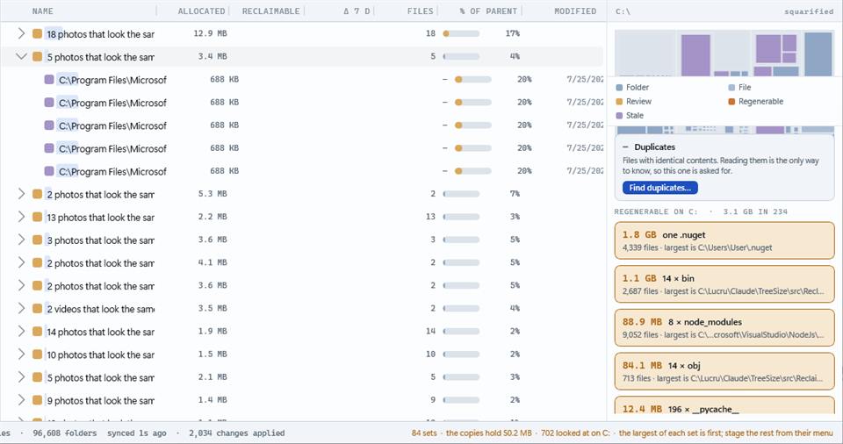Expand the 5 photos group sized 2.1 MB
The height and width of the screenshot is (444, 843).
(21, 376)
